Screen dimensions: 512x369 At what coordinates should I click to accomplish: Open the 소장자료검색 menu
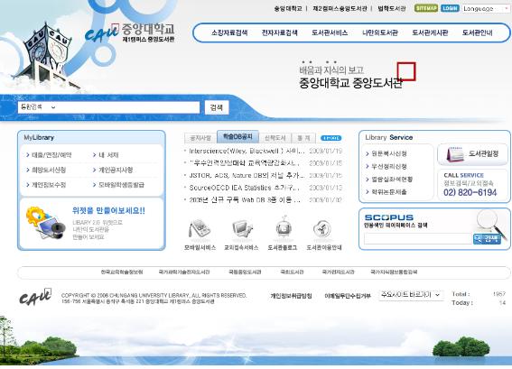pyautogui.click(x=229, y=32)
